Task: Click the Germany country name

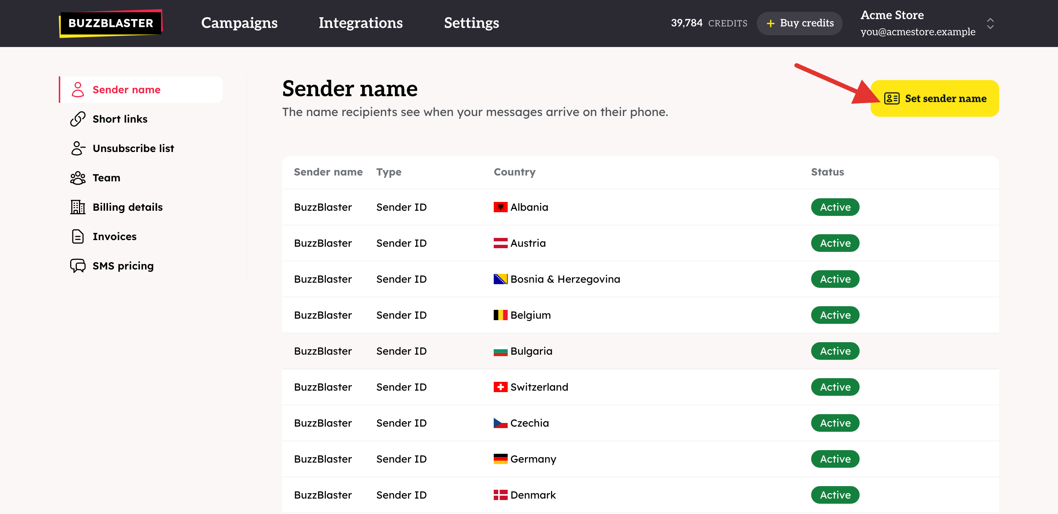Action: [x=533, y=459]
